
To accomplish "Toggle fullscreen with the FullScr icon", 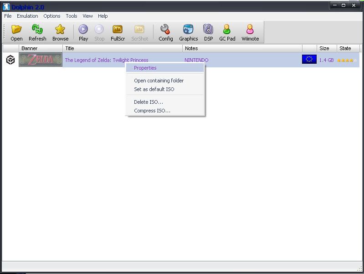I will coord(118,30).
